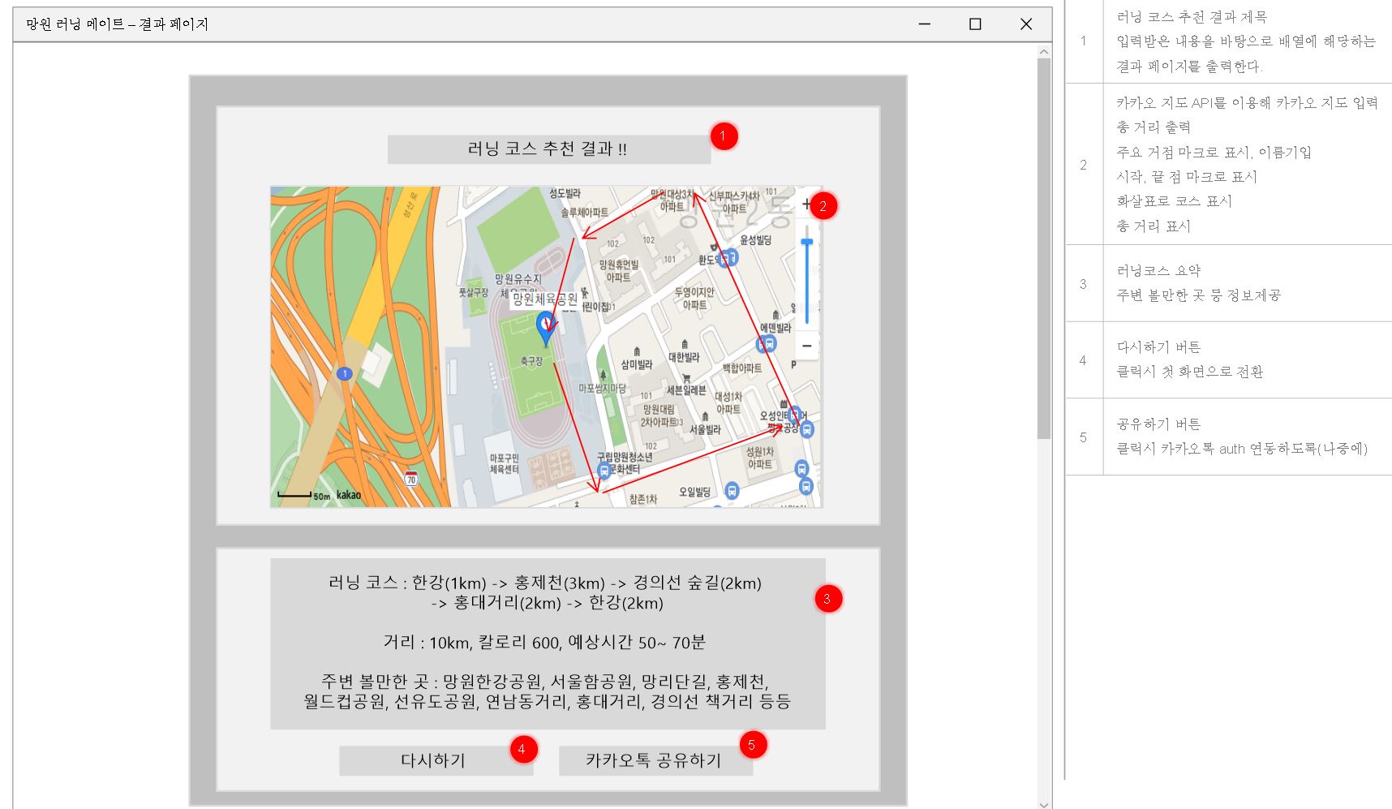Click the vertical scrollbar thumb

[1043, 243]
